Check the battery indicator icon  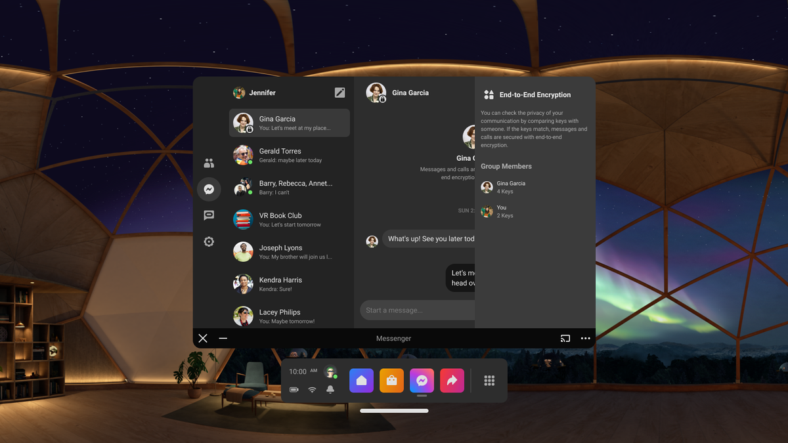click(x=294, y=389)
